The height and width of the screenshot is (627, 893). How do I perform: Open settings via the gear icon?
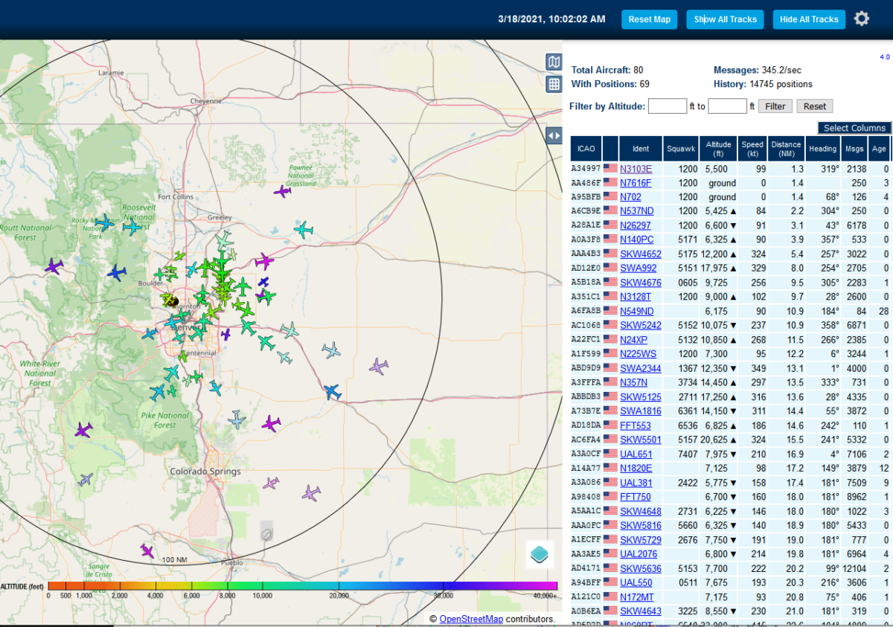click(x=861, y=19)
